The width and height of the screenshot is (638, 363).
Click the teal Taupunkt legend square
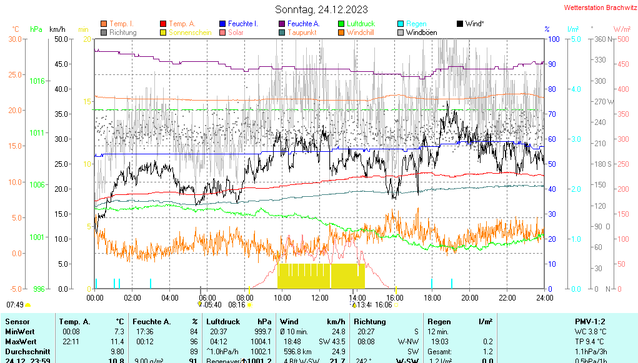coord(282,32)
